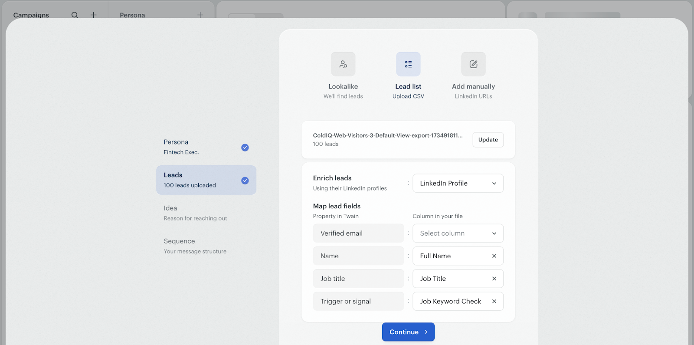Click the Leads step completed checkmark
Screen dimensions: 694x345
tap(245, 181)
